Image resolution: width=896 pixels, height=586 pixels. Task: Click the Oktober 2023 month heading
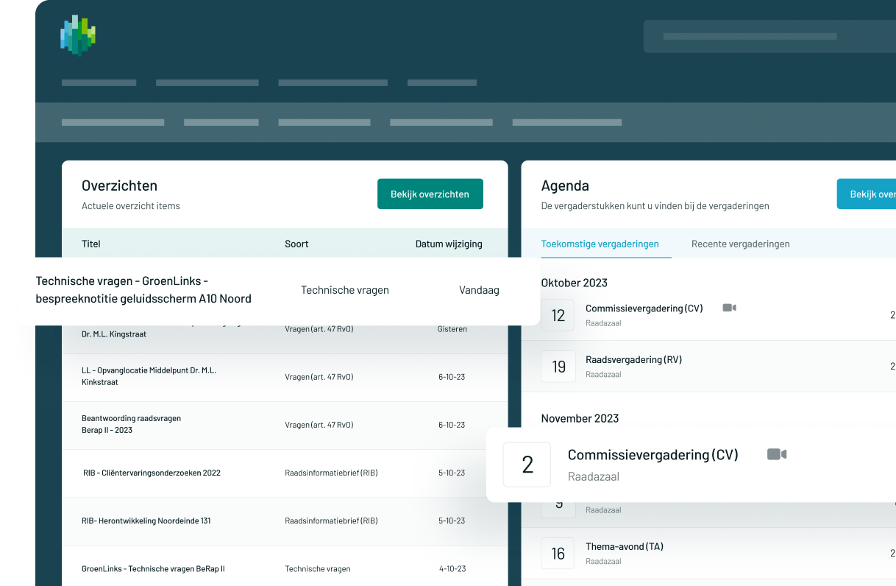(x=575, y=283)
